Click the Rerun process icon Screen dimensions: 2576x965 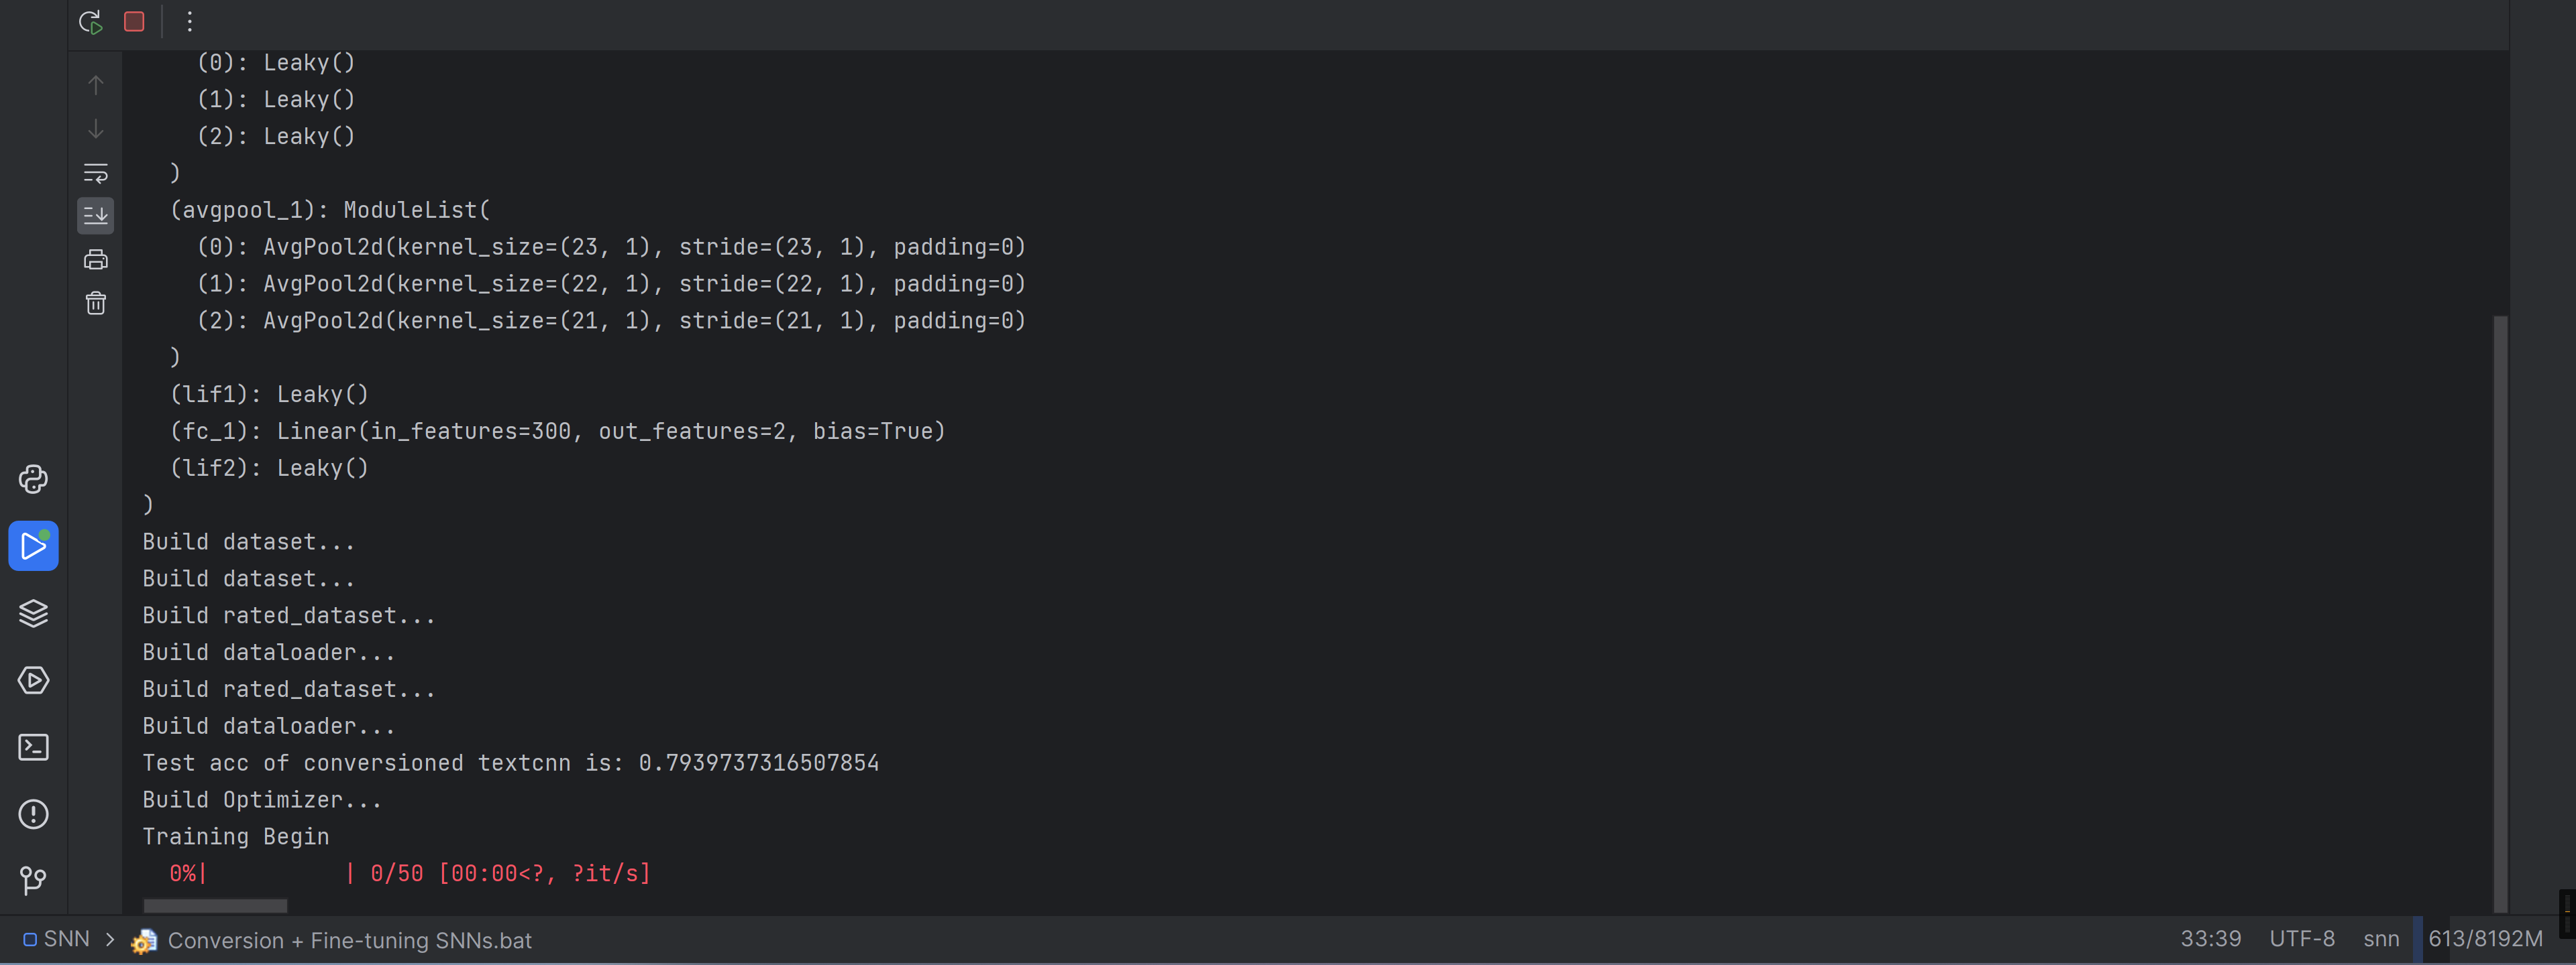91,22
